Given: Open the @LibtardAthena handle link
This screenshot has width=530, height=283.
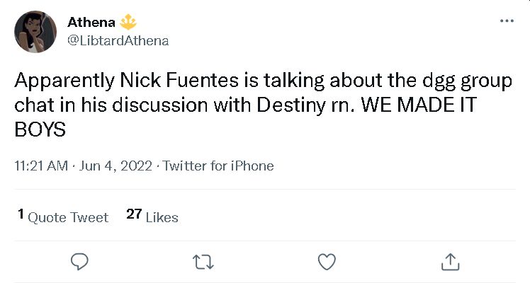Looking at the screenshot, I should pos(118,41).
